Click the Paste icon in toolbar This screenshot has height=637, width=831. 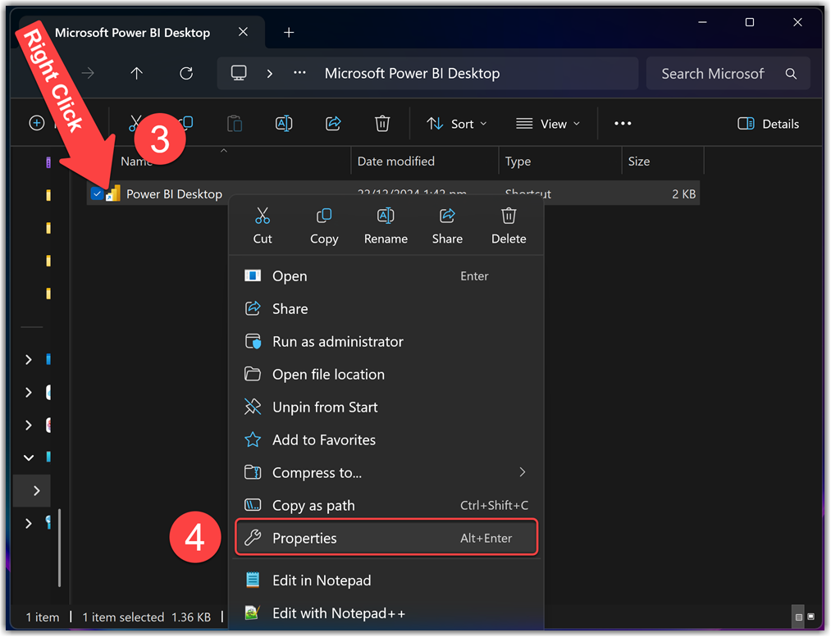pos(235,123)
